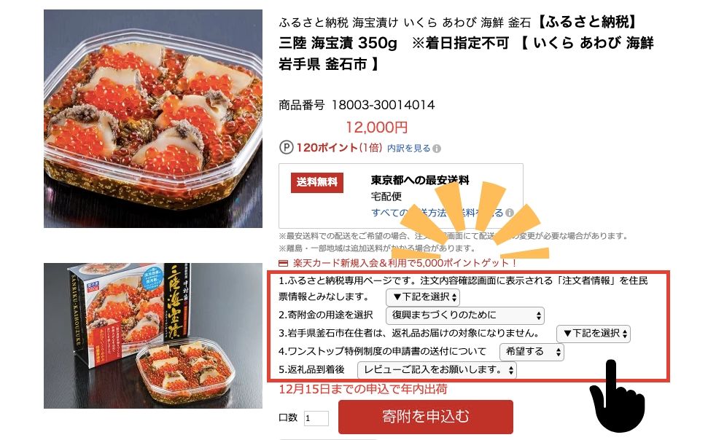Open the 希望する one-stop exception dropdown
The height and width of the screenshot is (440, 708).
pos(532,352)
